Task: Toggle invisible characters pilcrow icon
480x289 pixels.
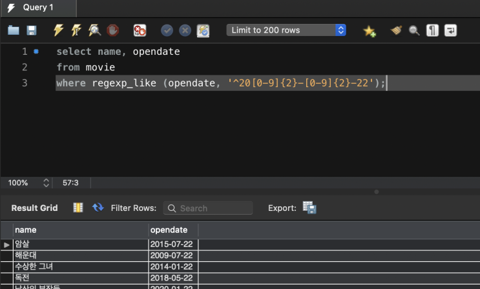Action: pyautogui.click(x=432, y=30)
